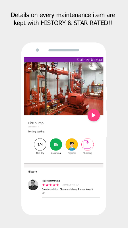This screenshot has width=128, height=228.
Task: Tap the pink play button
Action: (94, 115)
